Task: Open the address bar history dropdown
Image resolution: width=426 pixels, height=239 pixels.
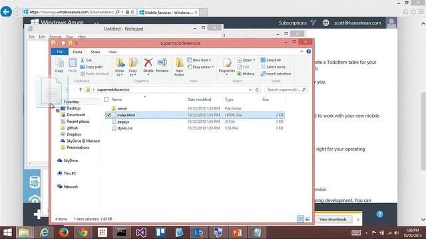Action: tap(250, 90)
